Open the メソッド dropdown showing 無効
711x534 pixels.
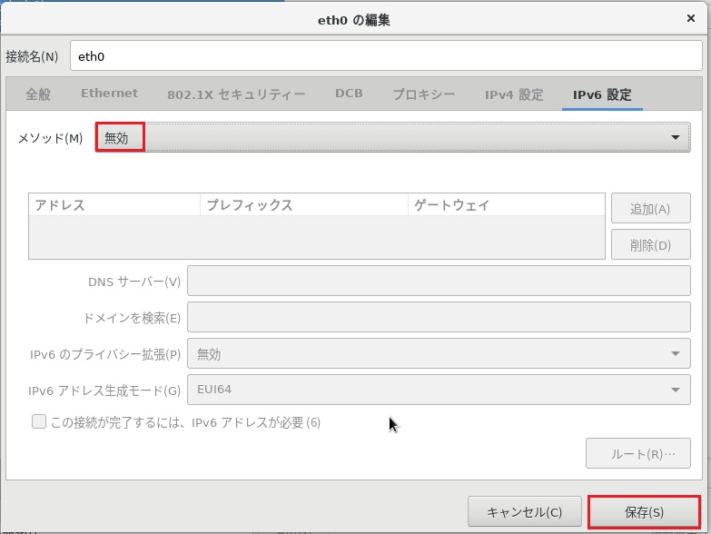pyautogui.click(x=392, y=137)
